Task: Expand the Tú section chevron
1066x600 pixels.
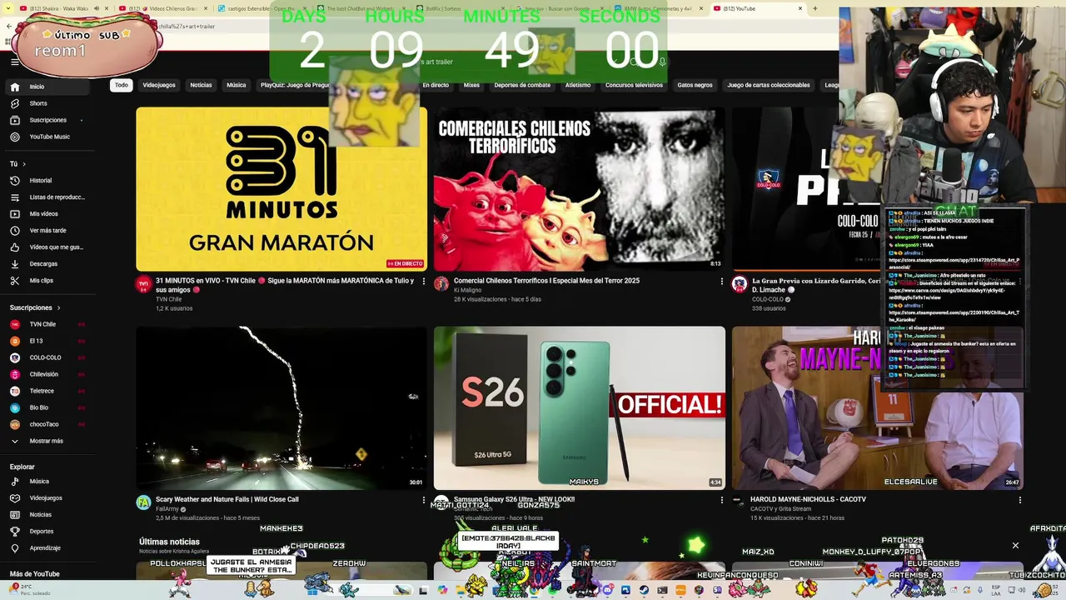Action: coord(23,164)
